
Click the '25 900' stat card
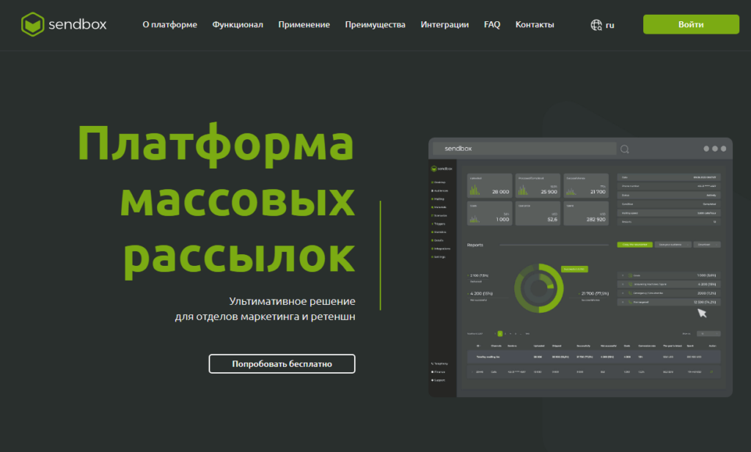(x=538, y=185)
